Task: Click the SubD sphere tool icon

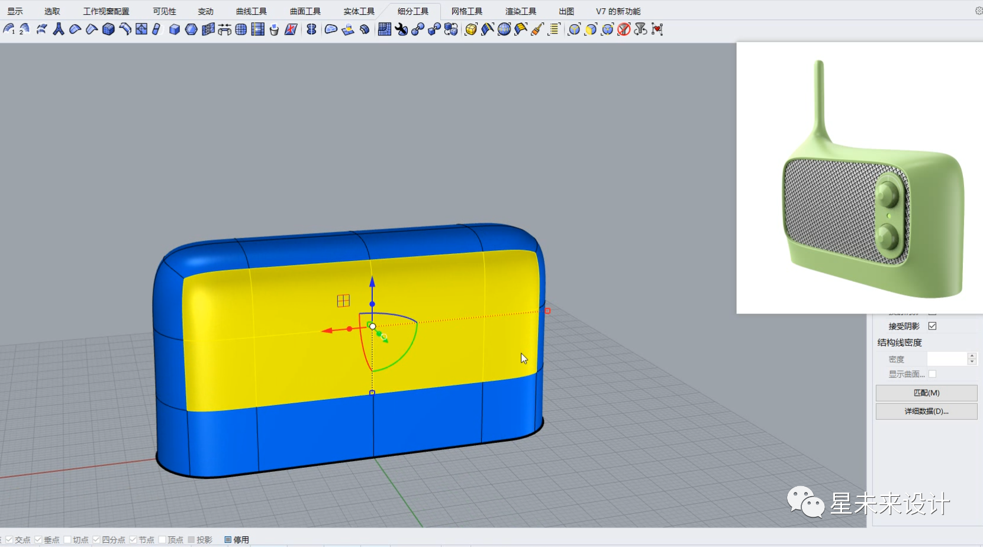Action: (241, 29)
